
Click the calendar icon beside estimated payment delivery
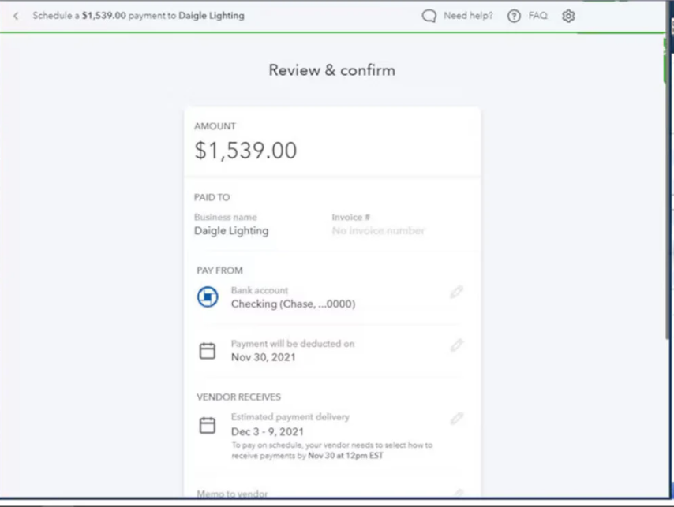coord(208,426)
